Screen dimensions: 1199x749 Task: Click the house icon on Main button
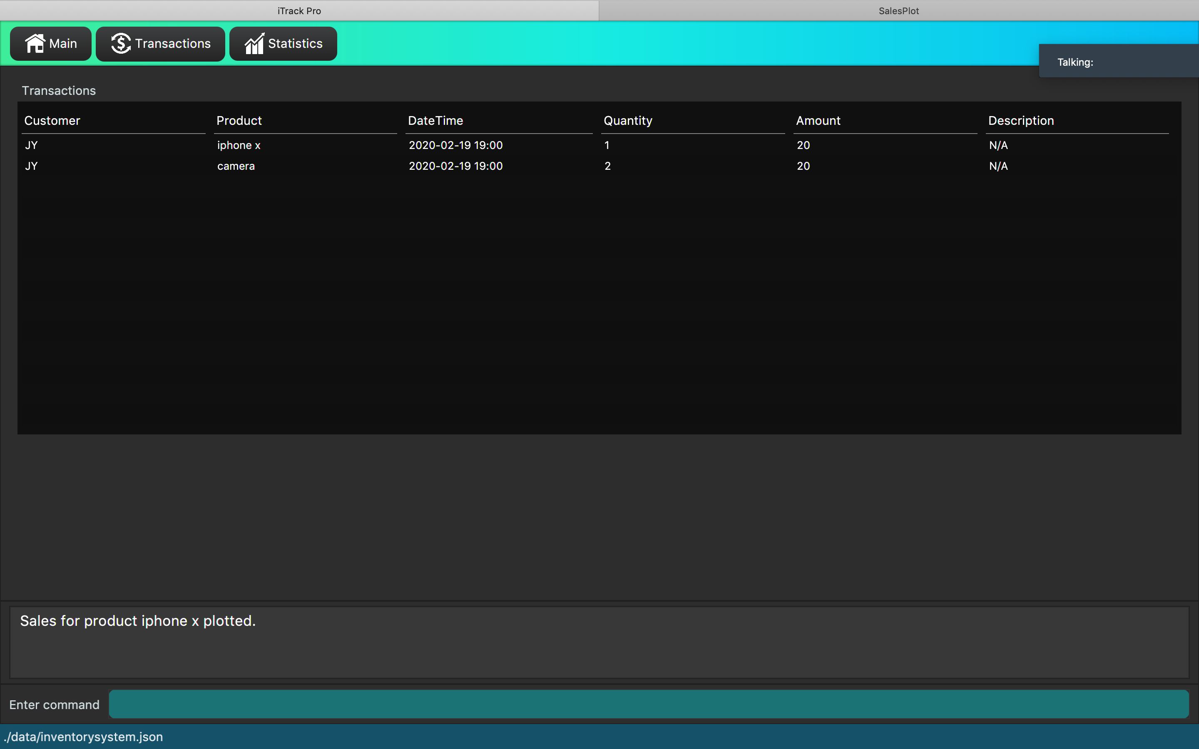click(35, 44)
